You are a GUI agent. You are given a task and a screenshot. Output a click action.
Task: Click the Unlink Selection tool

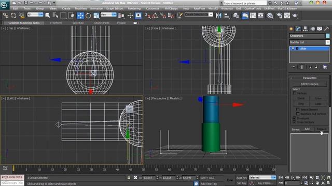(13, 16)
